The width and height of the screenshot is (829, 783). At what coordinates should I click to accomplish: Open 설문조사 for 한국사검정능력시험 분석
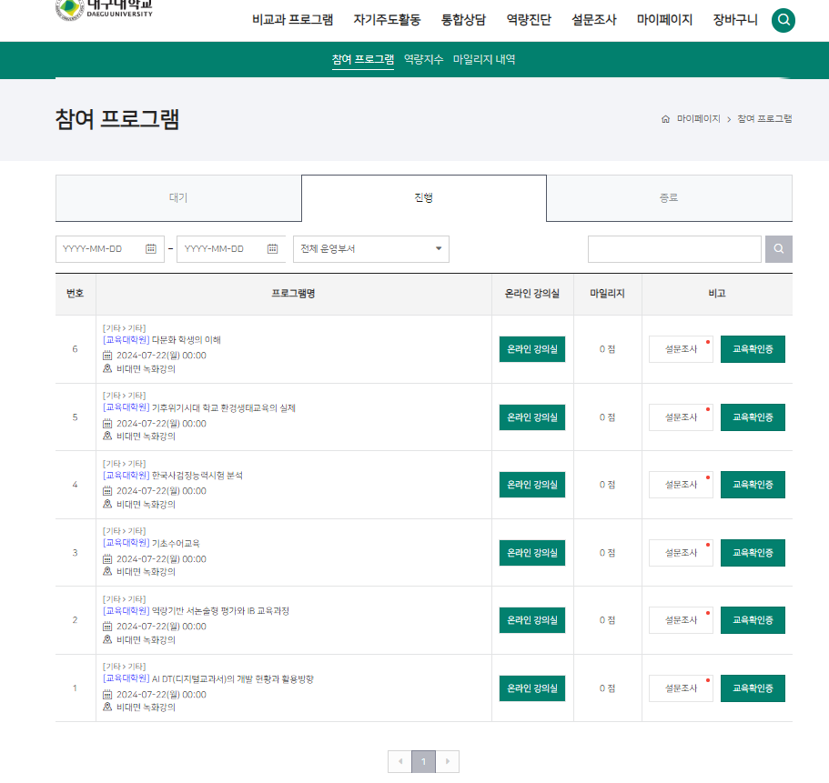coord(681,485)
